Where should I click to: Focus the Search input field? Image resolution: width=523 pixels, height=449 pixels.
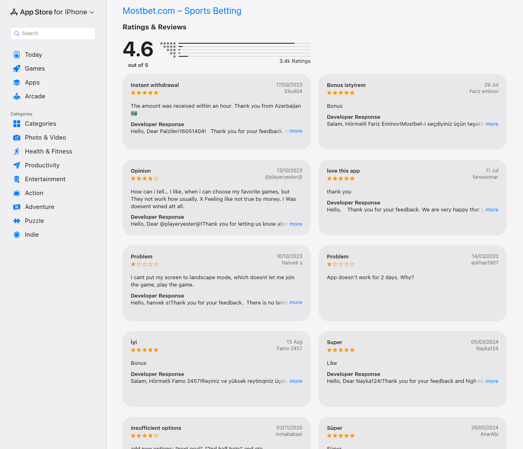(x=53, y=33)
